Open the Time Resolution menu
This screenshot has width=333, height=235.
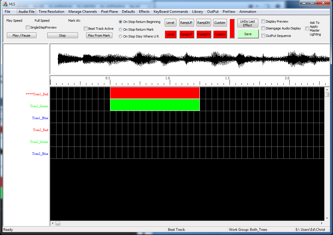51,12
